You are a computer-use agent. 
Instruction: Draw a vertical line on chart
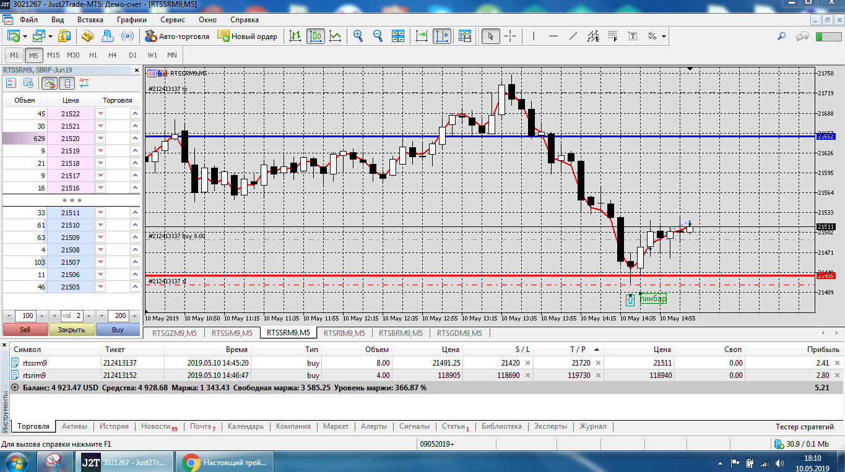534,36
